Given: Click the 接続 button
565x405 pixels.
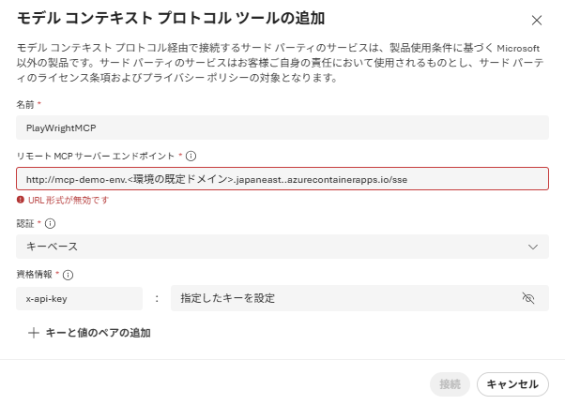Looking at the screenshot, I should (450, 384).
